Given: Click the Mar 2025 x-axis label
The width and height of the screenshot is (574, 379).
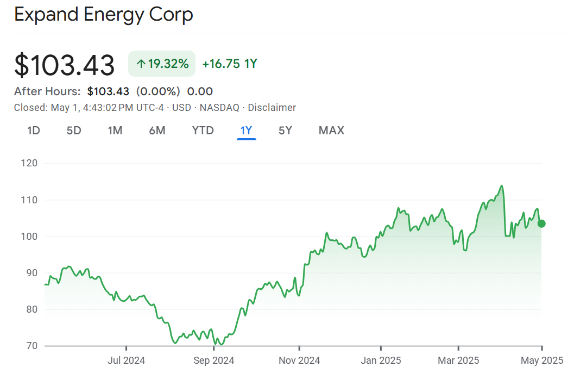Looking at the screenshot, I should coord(459,360).
